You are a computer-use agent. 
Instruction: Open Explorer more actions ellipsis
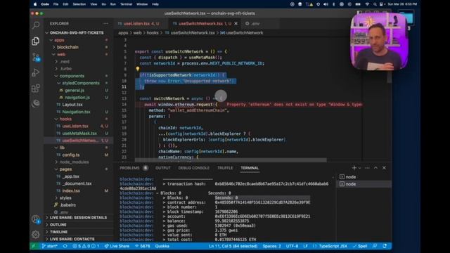106,23
